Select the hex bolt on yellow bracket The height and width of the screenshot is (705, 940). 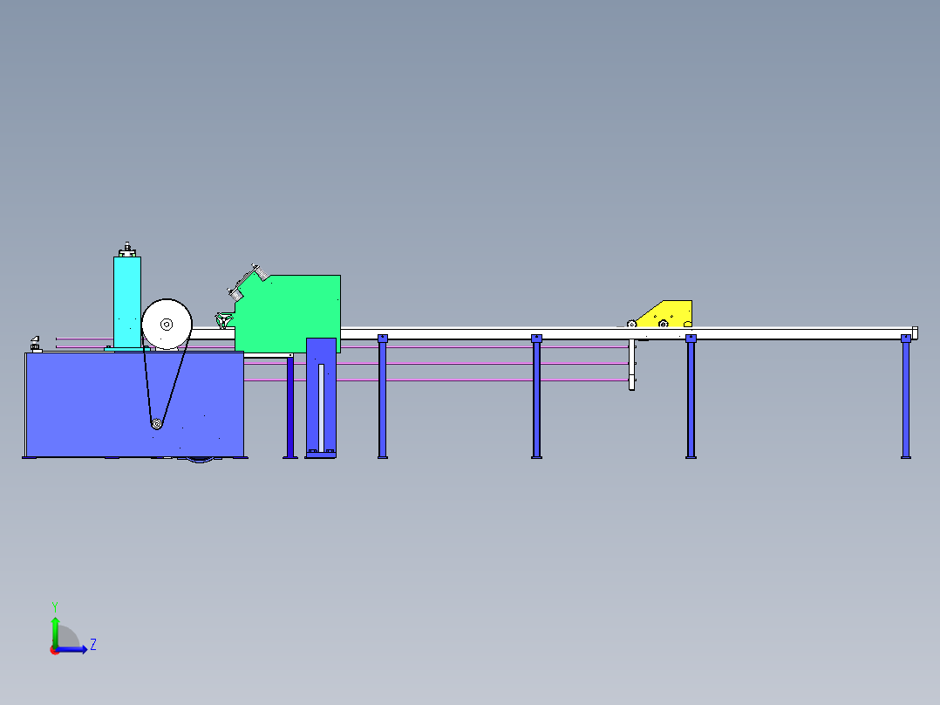pos(663,324)
